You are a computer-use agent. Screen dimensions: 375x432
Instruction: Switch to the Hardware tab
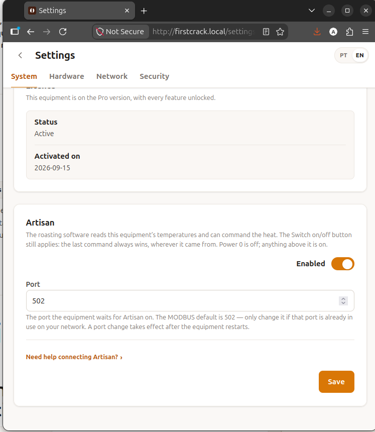pyautogui.click(x=67, y=76)
